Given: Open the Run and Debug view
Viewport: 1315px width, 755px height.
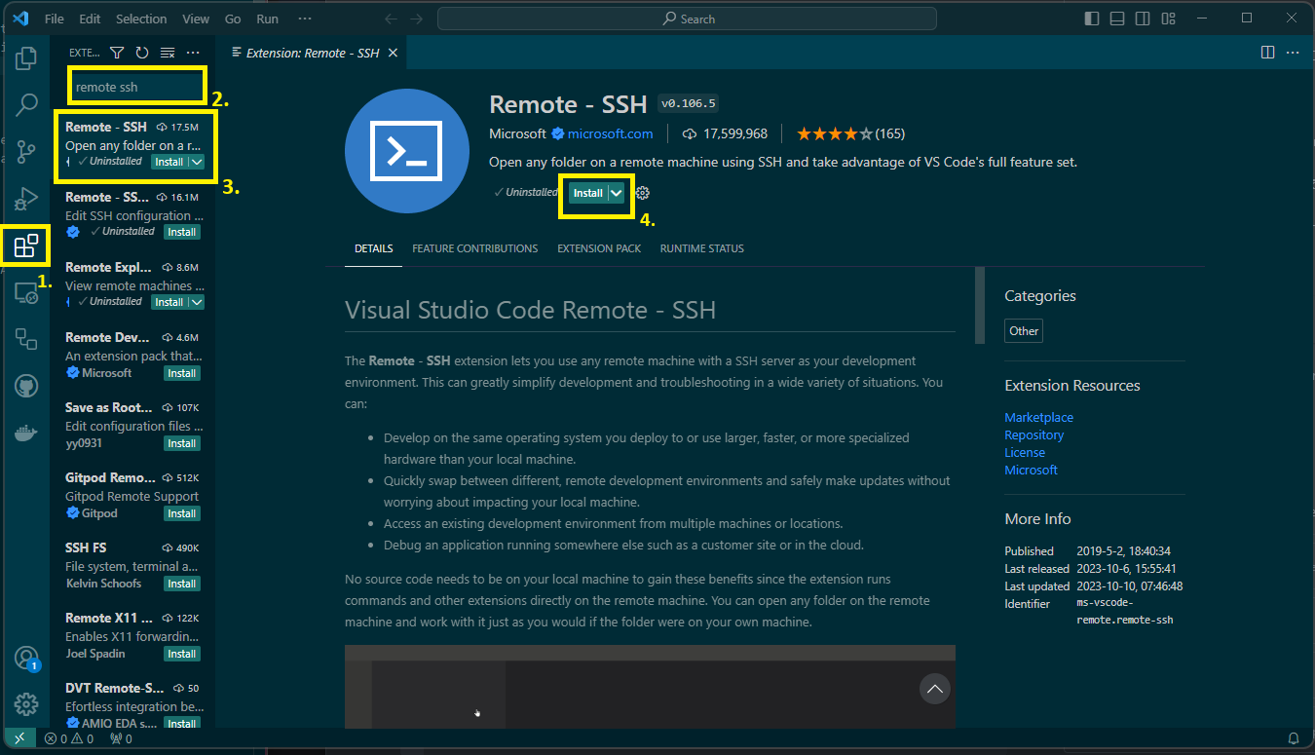Looking at the screenshot, I should (x=25, y=198).
